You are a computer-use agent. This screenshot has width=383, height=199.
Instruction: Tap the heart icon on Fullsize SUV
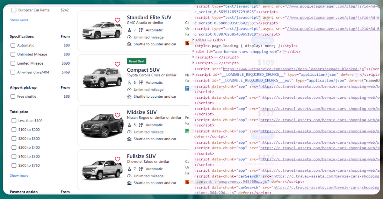click(x=118, y=159)
